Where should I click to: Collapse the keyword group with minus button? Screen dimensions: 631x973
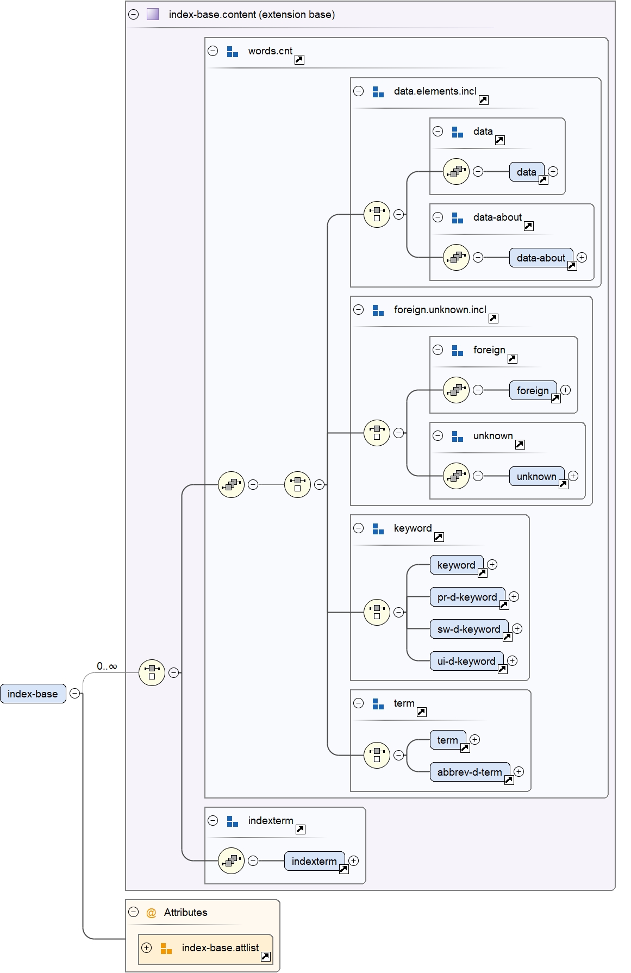[x=359, y=528]
